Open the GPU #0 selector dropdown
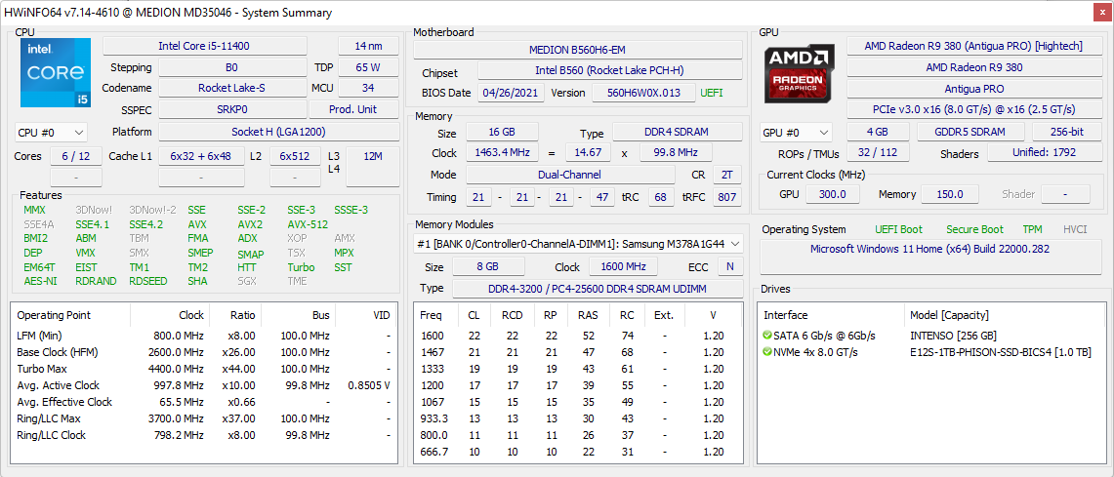 pyautogui.click(x=797, y=132)
